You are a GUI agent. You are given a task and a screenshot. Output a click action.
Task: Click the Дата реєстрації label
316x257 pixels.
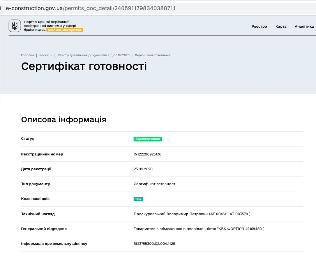(x=36, y=169)
